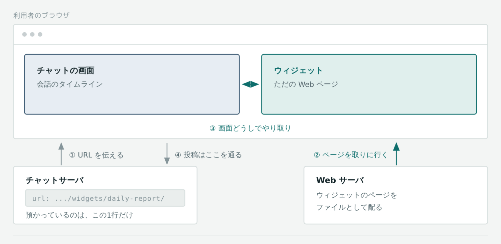Click the teal up arrow beside ページを取りに行く

coord(396,154)
